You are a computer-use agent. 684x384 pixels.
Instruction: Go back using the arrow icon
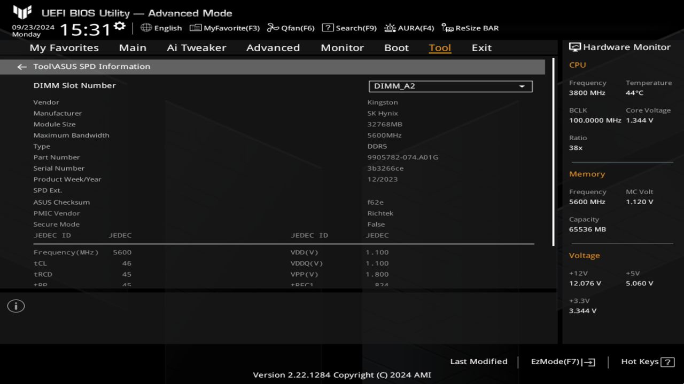point(21,67)
